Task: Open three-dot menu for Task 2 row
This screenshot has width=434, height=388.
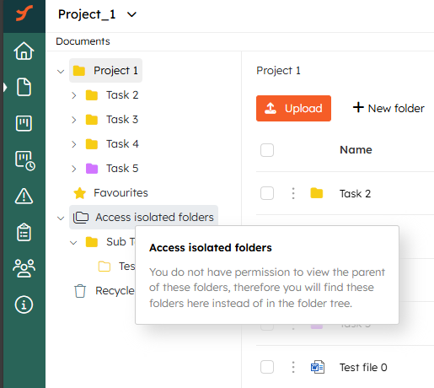Action: click(x=293, y=193)
